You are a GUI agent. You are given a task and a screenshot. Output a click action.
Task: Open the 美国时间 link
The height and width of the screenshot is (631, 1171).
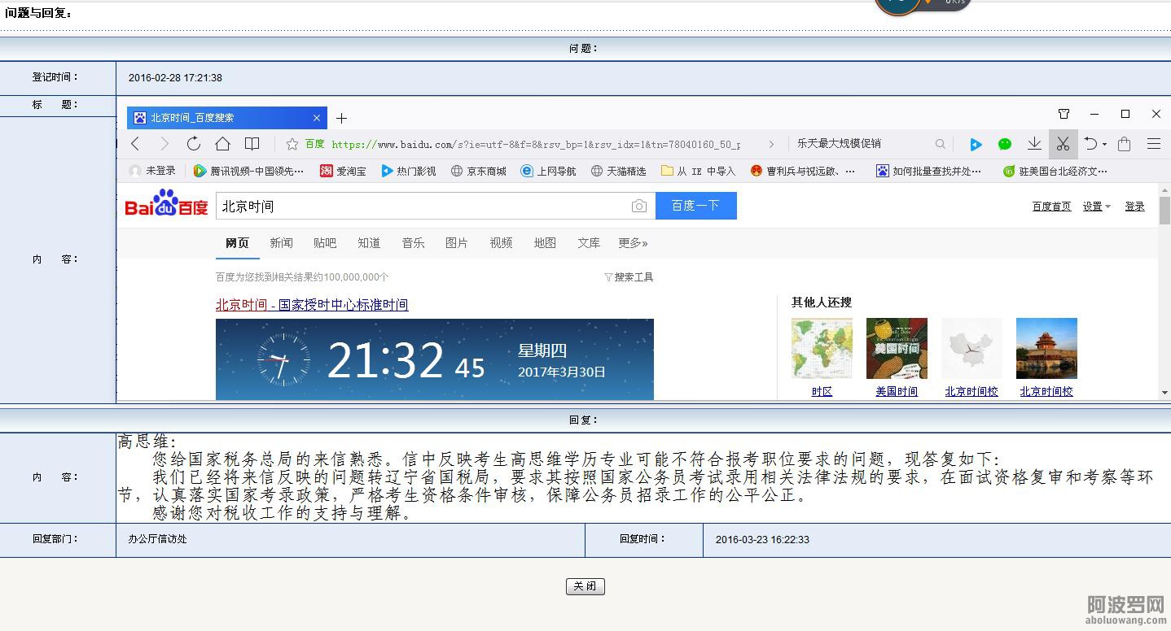[x=897, y=391]
